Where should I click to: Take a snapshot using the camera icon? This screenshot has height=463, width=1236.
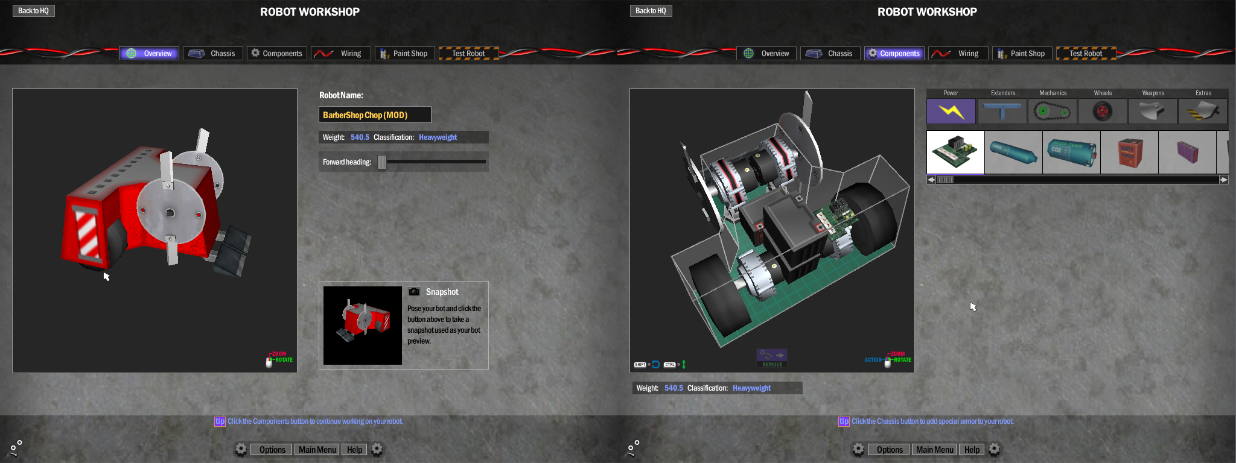click(x=414, y=292)
